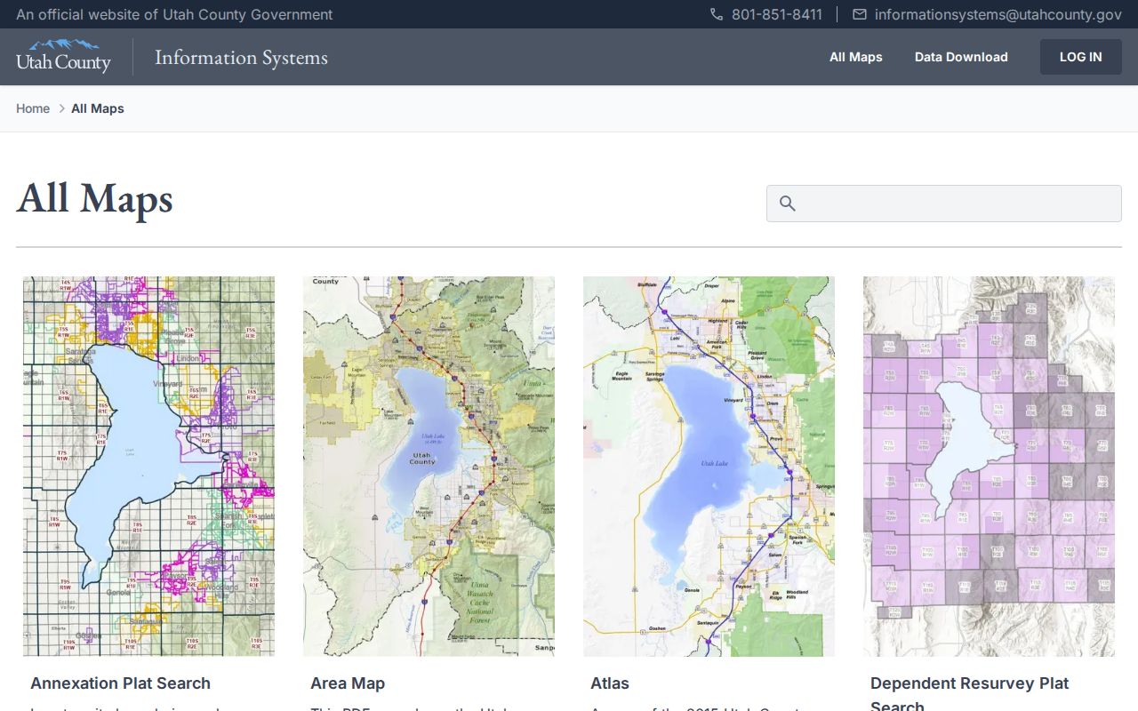Viewport: 1138px width, 711px height.
Task: Focus the maps search input field
Action: pyautogui.click(x=944, y=204)
